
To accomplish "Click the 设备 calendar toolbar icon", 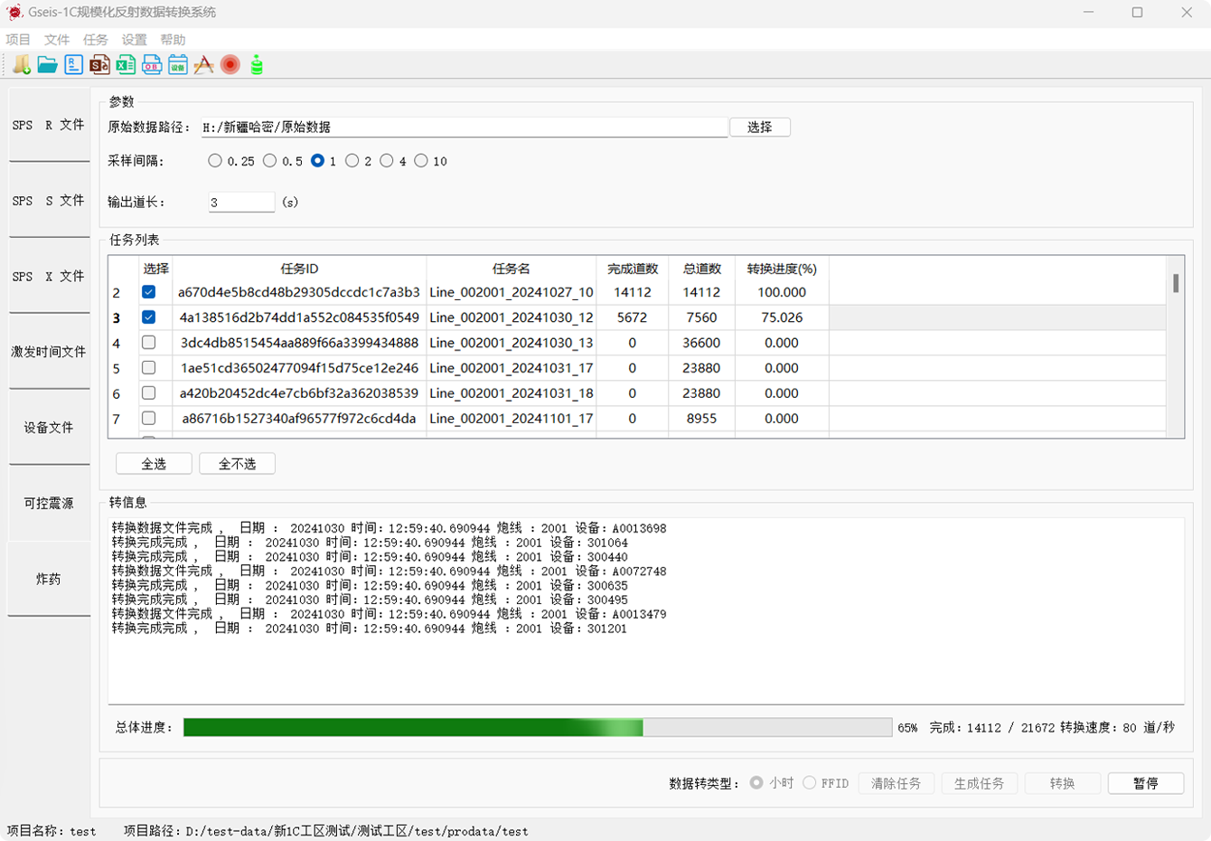I will pyautogui.click(x=178, y=65).
